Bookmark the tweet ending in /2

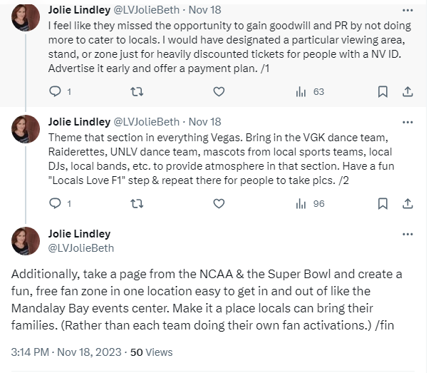tap(383, 203)
